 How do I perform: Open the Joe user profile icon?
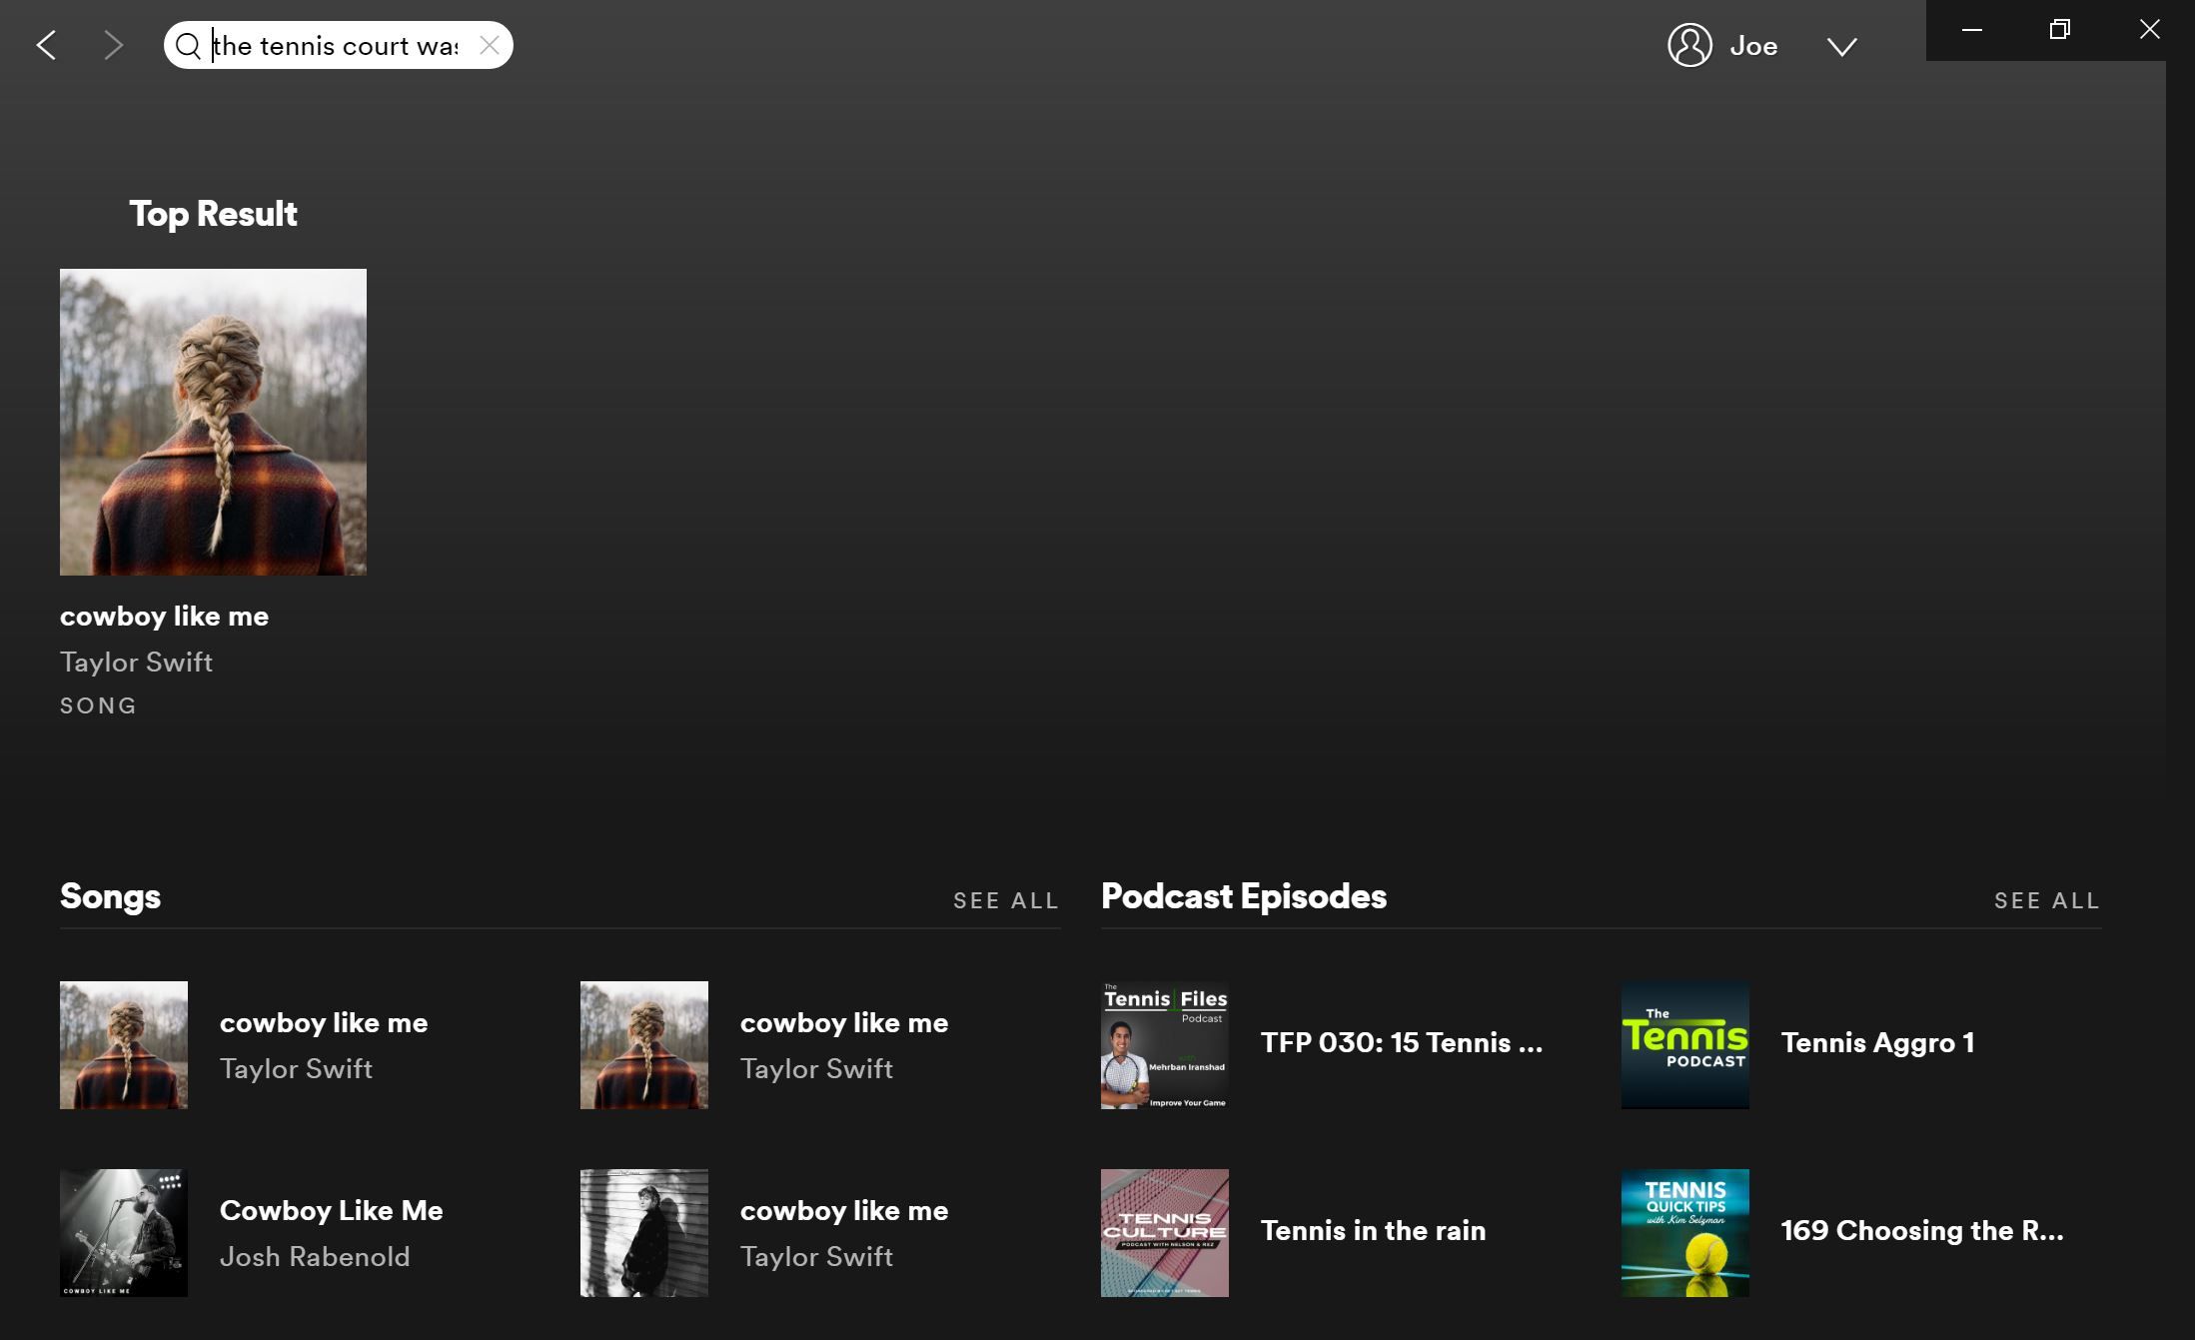click(x=1688, y=45)
